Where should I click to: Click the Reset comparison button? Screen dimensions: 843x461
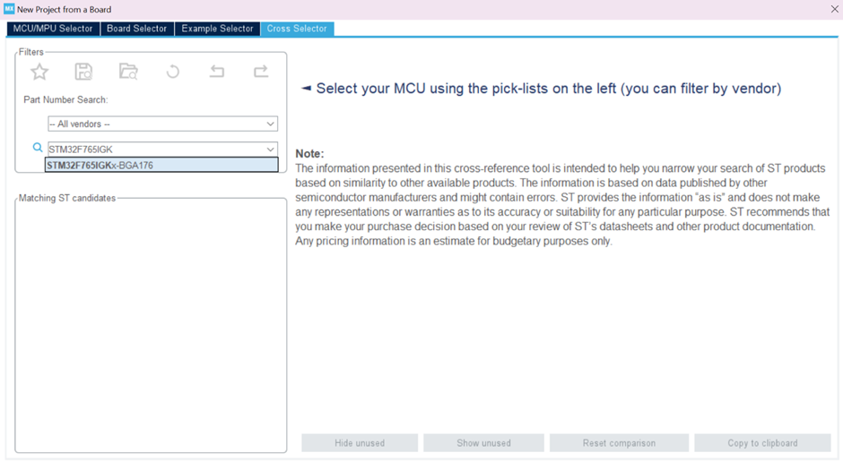click(x=619, y=443)
